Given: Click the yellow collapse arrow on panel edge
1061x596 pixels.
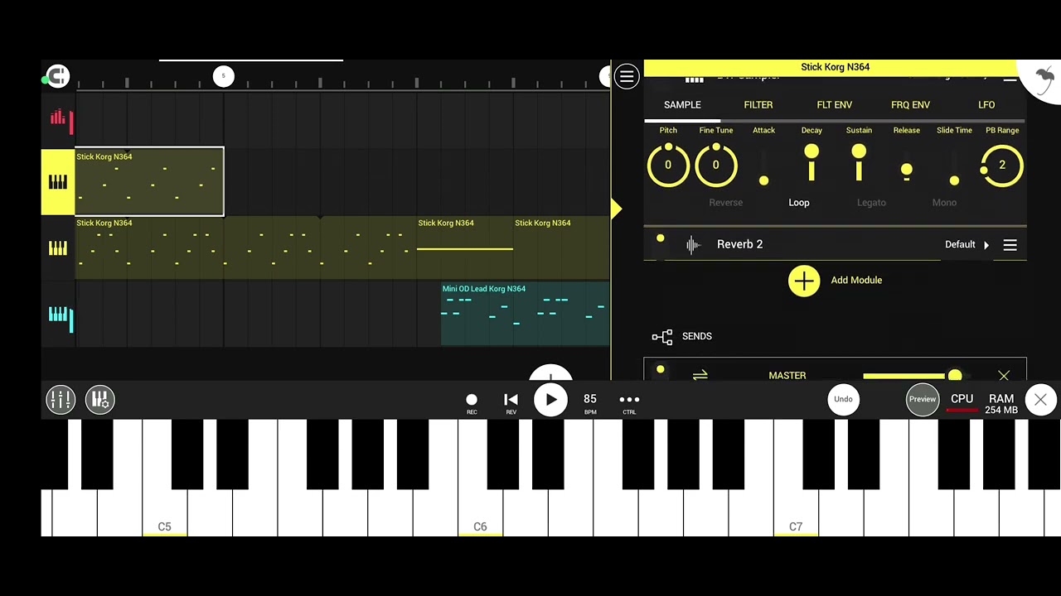Looking at the screenshot, I should 616,209.
